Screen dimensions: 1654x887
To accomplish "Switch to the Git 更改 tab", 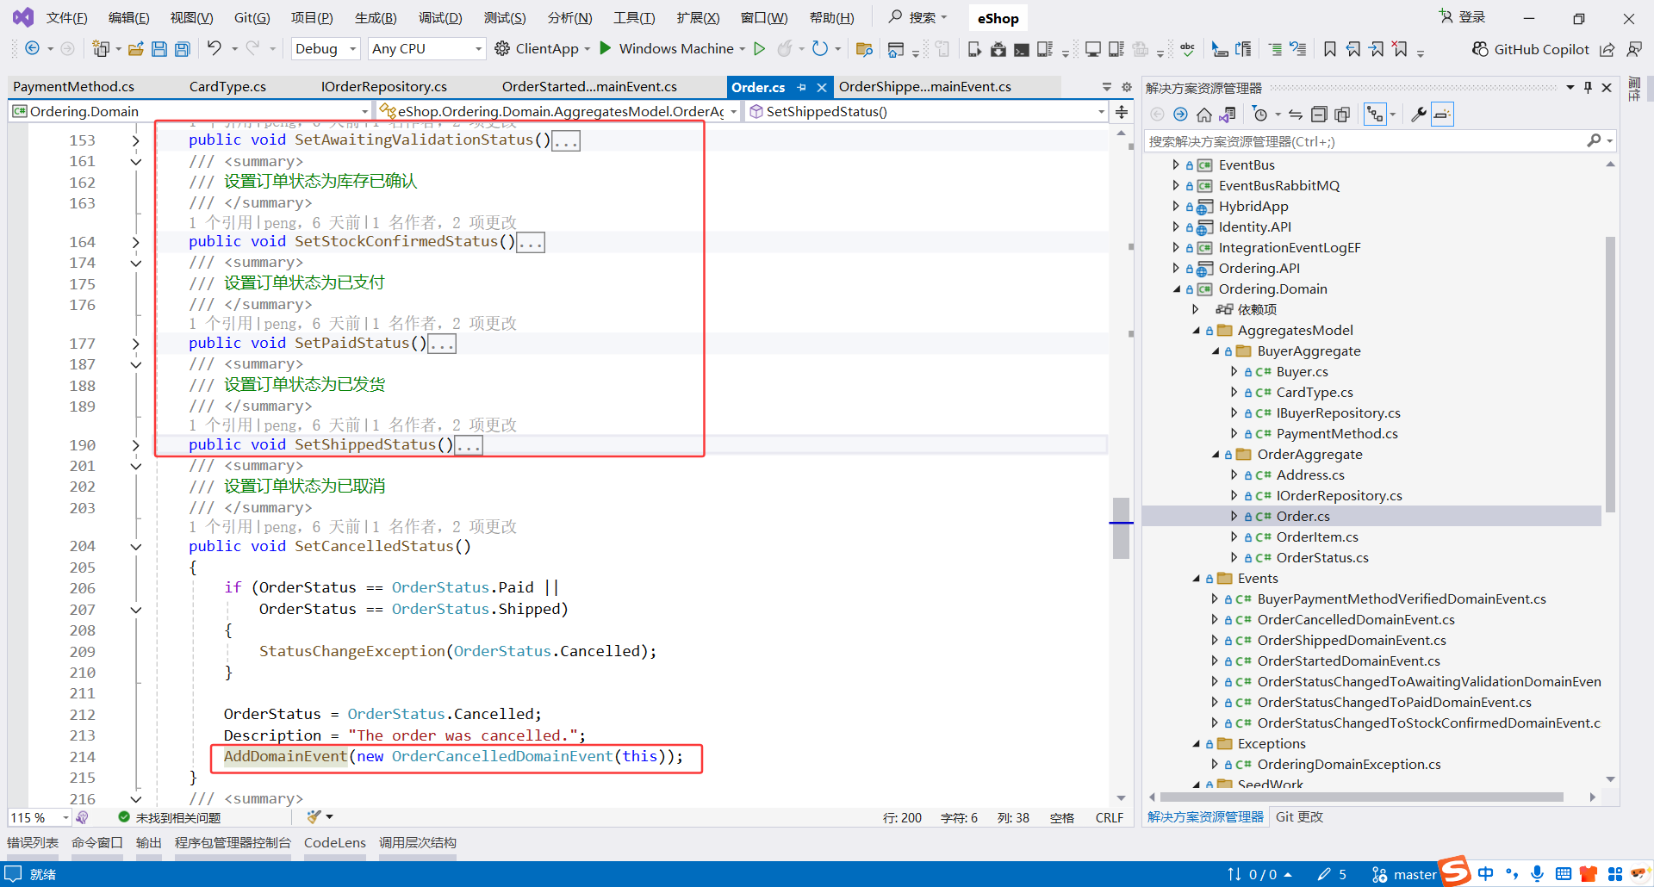I will coord(1299,817).
